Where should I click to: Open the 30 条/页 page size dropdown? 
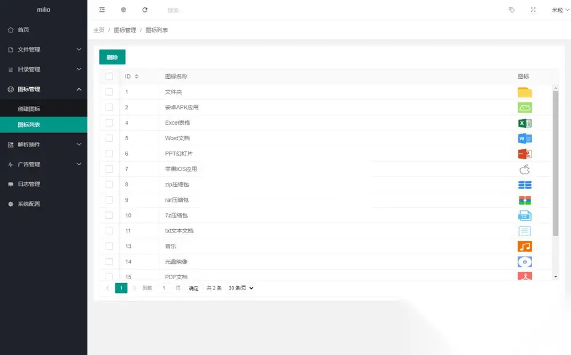pos(240,288)
